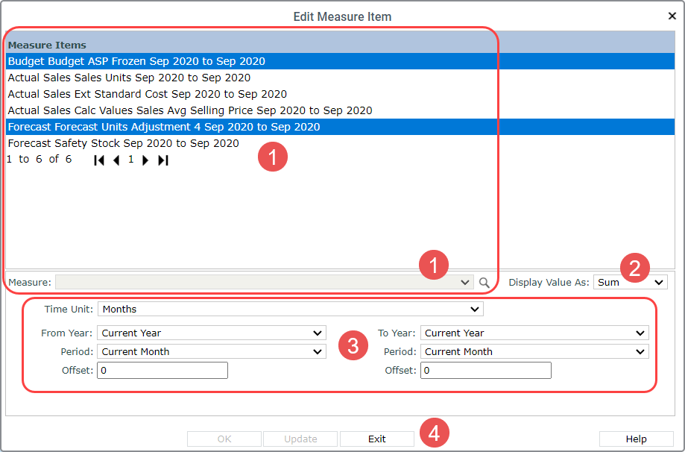
Task: Select Sales Avg Selling Price row
Action: click(x=341, y=110)
